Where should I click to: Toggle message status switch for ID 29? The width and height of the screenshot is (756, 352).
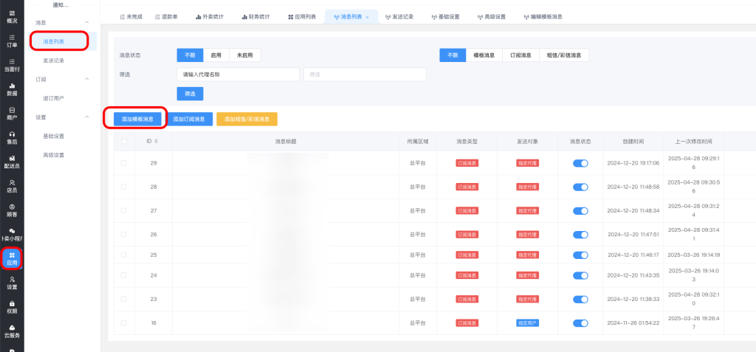click(580, 163)
